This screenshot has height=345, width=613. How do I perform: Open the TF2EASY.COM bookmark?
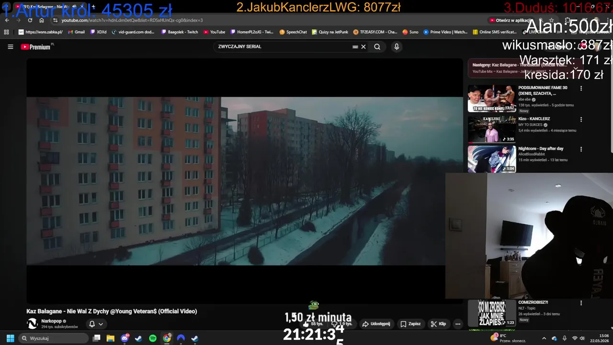click(375, 32)
